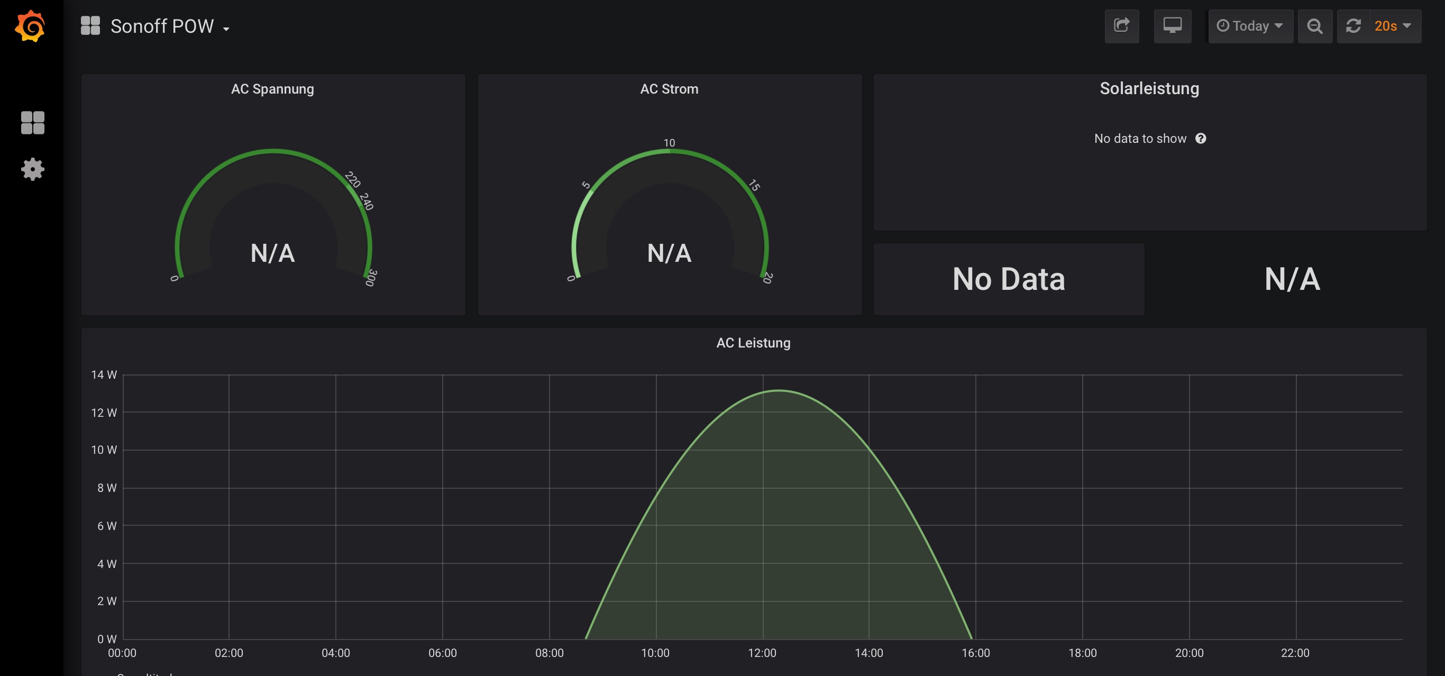Viewport: 1445px width, 676px height.
Task: Click the AC Spannung gauge arc
Action: click(x=273, y=151)
